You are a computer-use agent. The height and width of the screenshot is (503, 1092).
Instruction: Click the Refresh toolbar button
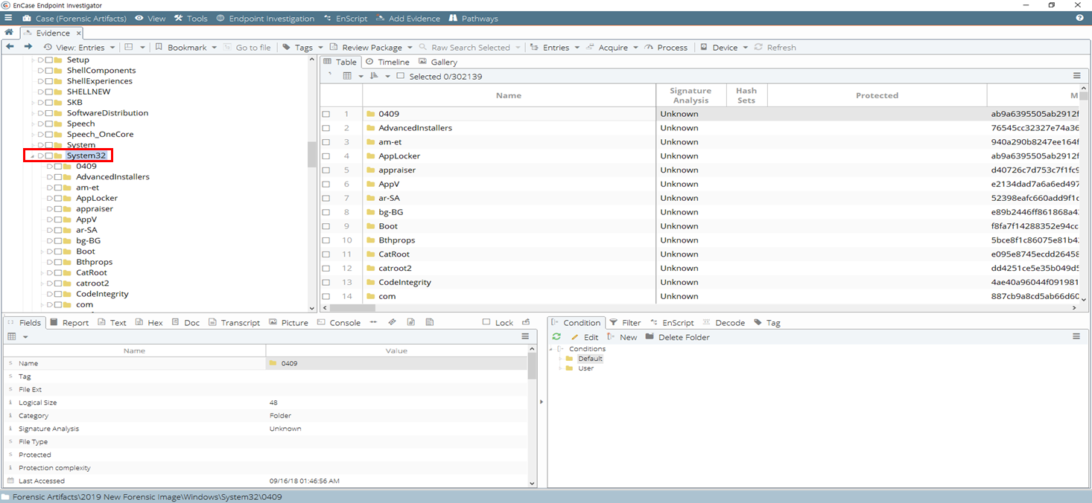775,47
